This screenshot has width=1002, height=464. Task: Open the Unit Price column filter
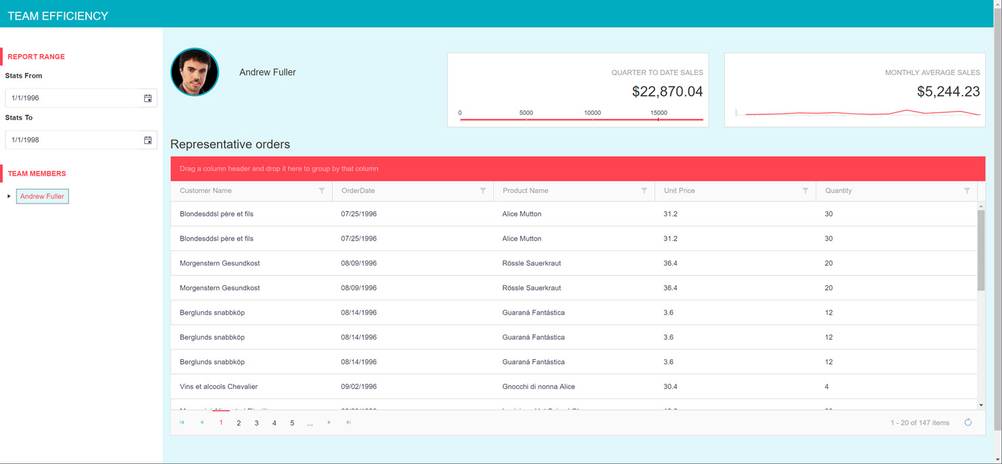[806, 191]
